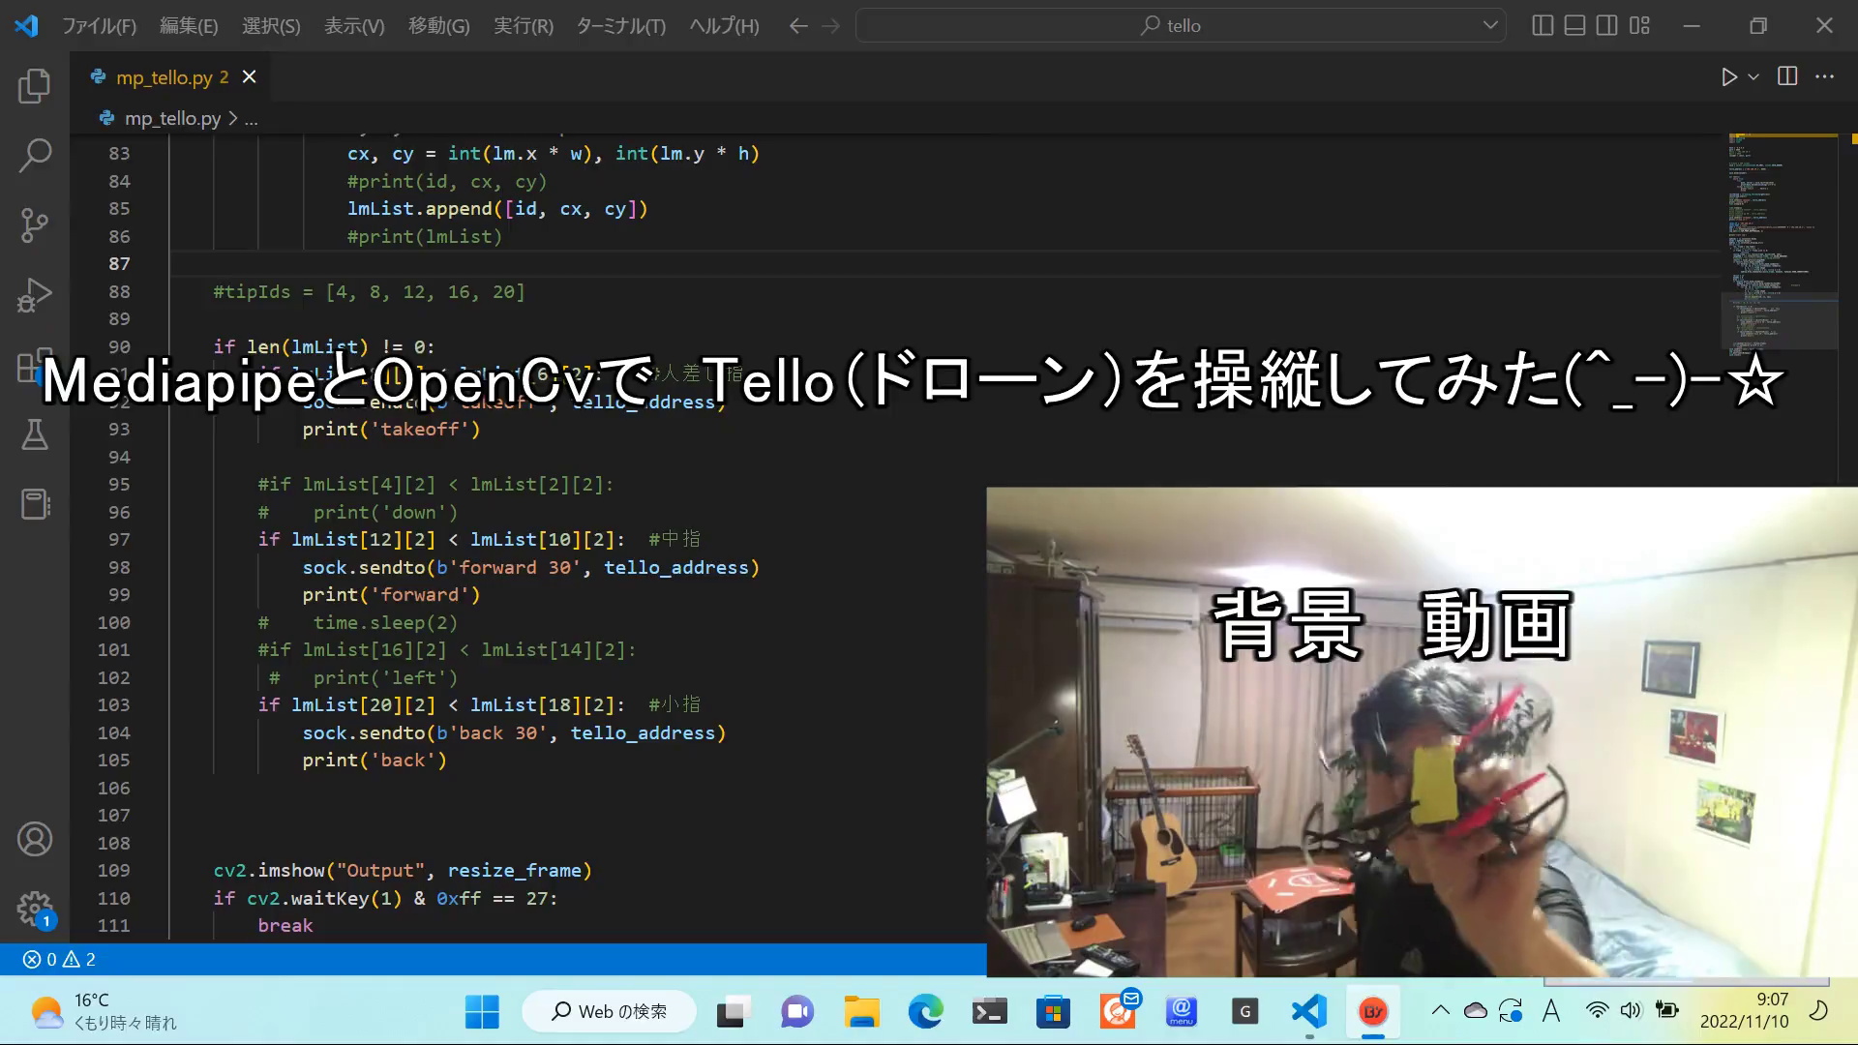The width and height of the screenshot is (1858, 1045).
Task: Open Customize Layout options
Action: pyautogui.click(x=1639, y=26)
